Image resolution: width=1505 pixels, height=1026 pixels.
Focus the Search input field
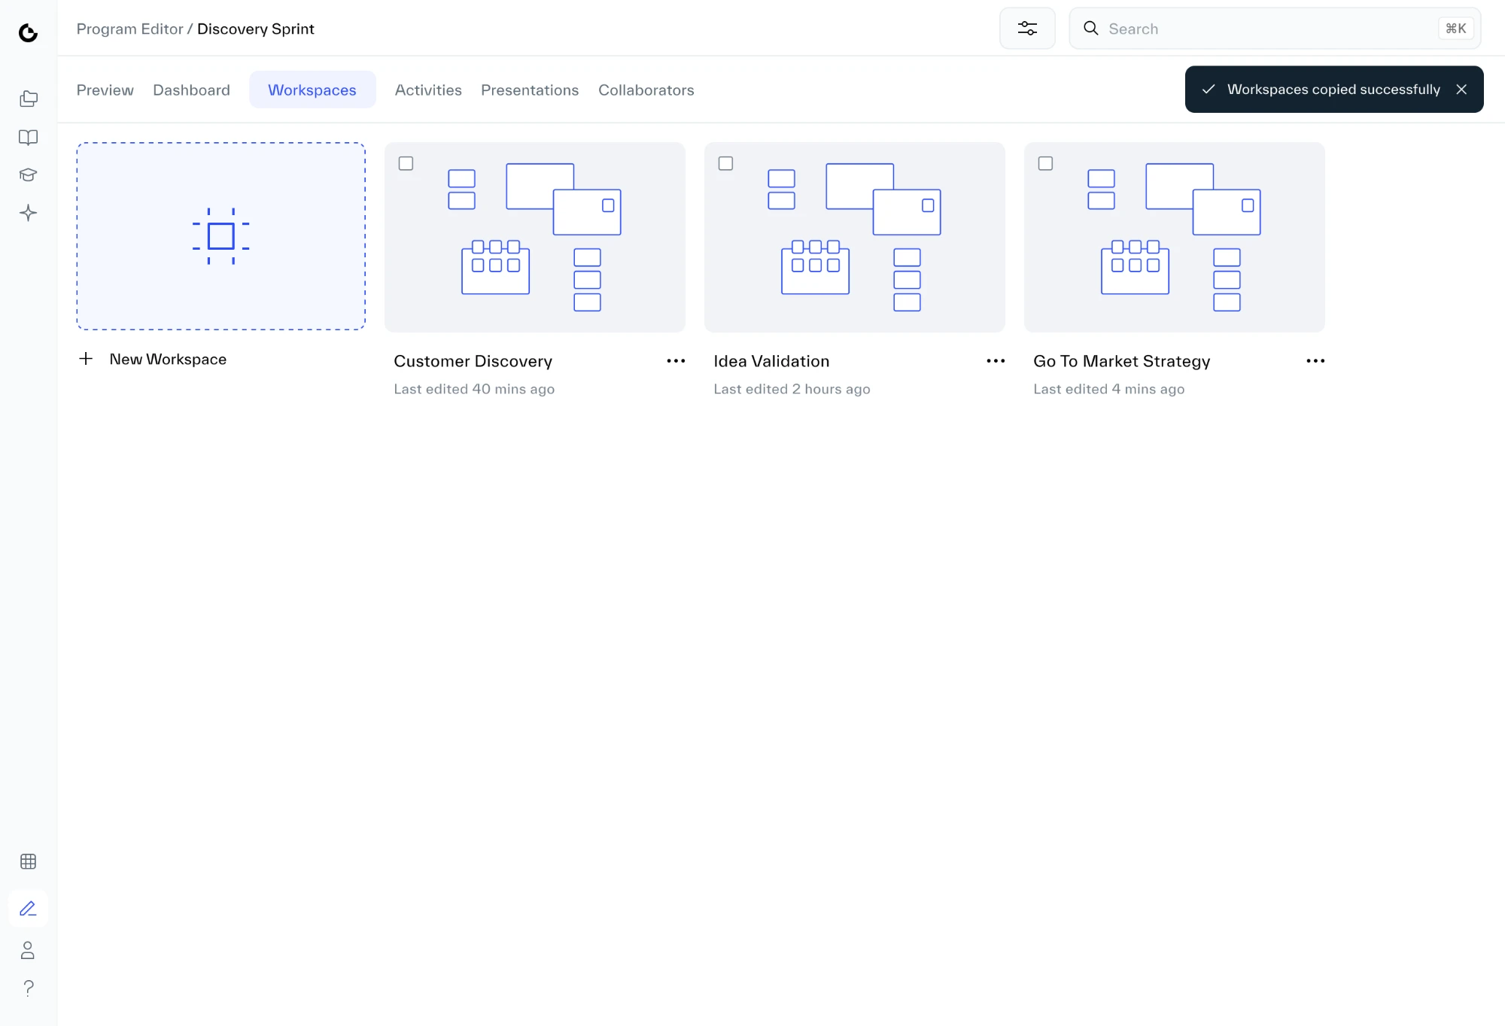click(1275, 29)
